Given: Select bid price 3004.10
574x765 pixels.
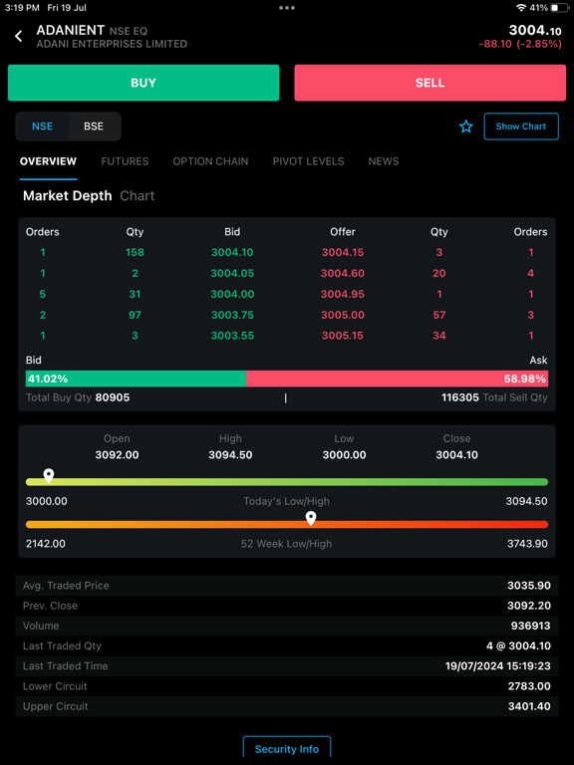Looking at the screenshot, I should click(x=232, y=253).
